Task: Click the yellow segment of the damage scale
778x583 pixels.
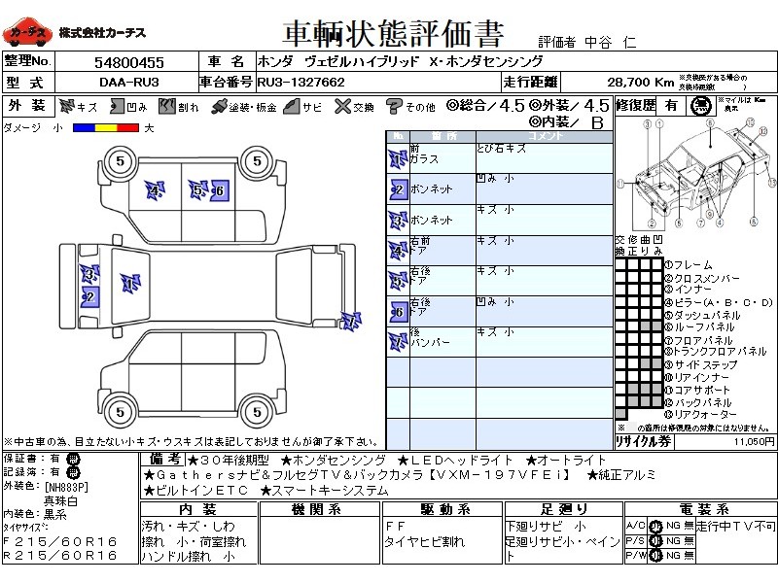Action: pos(105,128)
